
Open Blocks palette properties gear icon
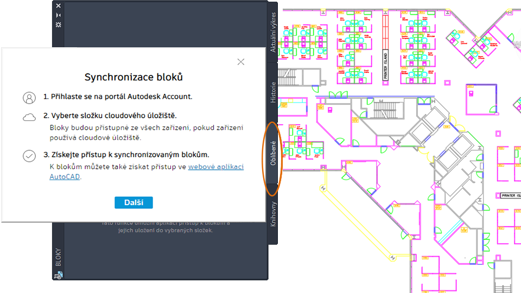coord(59,24)
